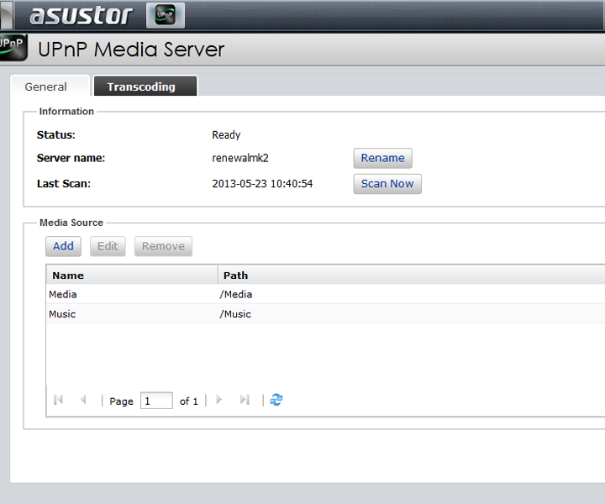Go to first page of media sources
This screenshot has height=504, width=605.
pos(58,400)
